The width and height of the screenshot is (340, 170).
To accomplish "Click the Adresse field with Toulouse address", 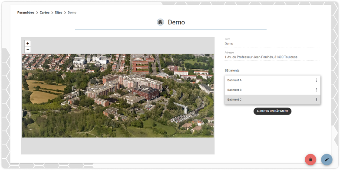I will 272,56.
